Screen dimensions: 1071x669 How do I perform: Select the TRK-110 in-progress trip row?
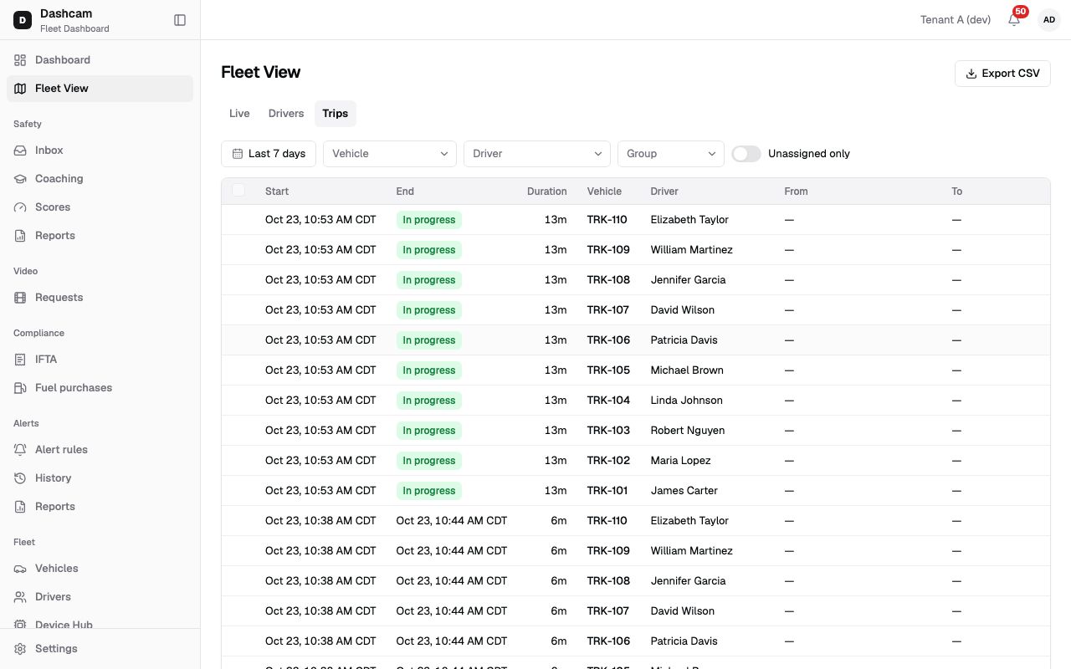pos(636,220)
